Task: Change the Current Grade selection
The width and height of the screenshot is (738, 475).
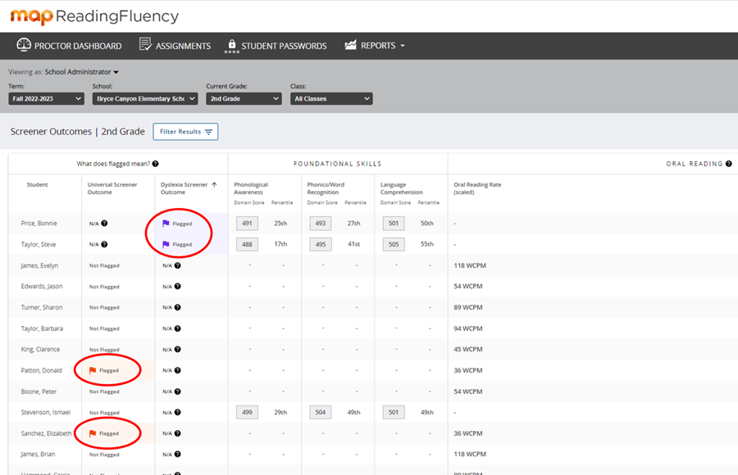Action: 244,98
